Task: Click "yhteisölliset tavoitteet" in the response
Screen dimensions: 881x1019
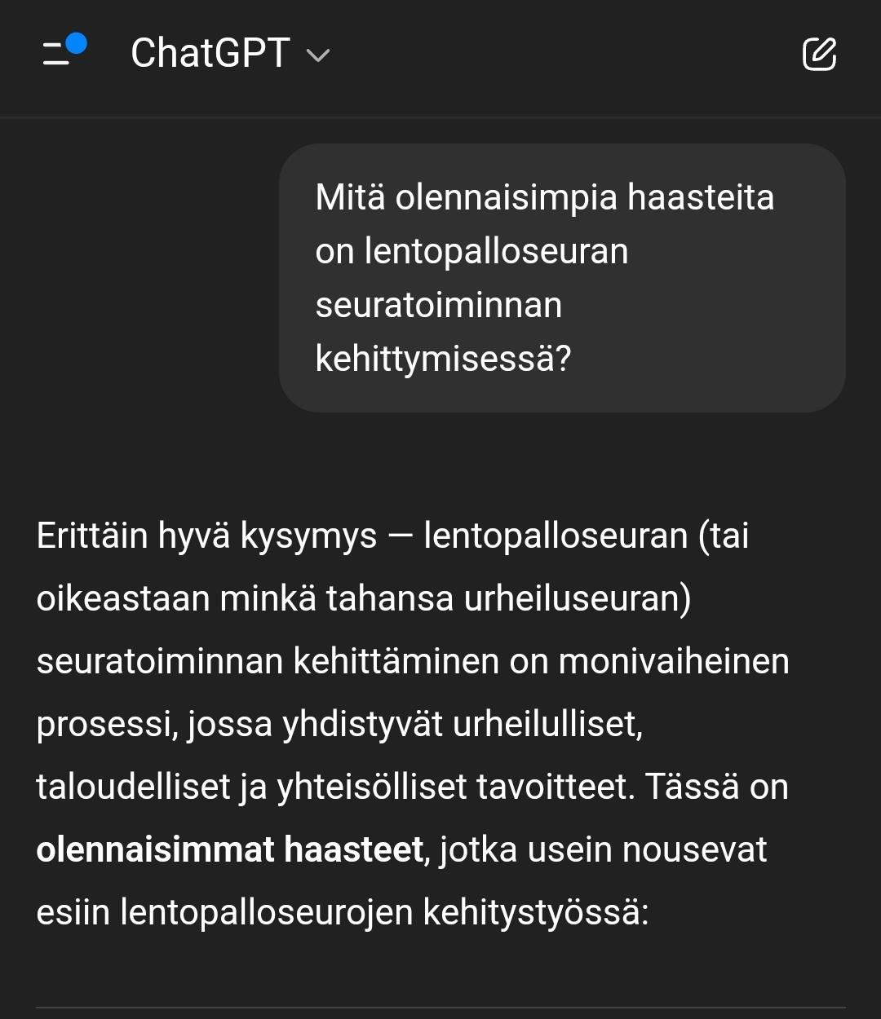Action: [x=454, y=787]
